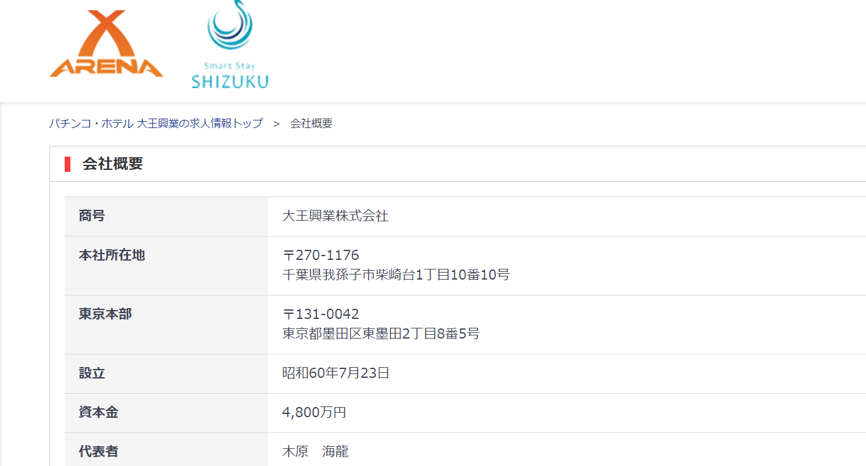
Task: Click the 資本金 value 4,800万円
Action: click(x=314, y=413)
